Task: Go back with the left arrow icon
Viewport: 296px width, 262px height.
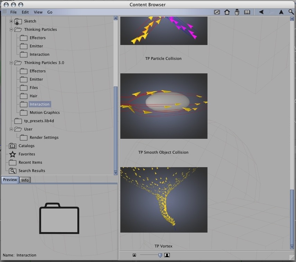Action: [261, 12]
